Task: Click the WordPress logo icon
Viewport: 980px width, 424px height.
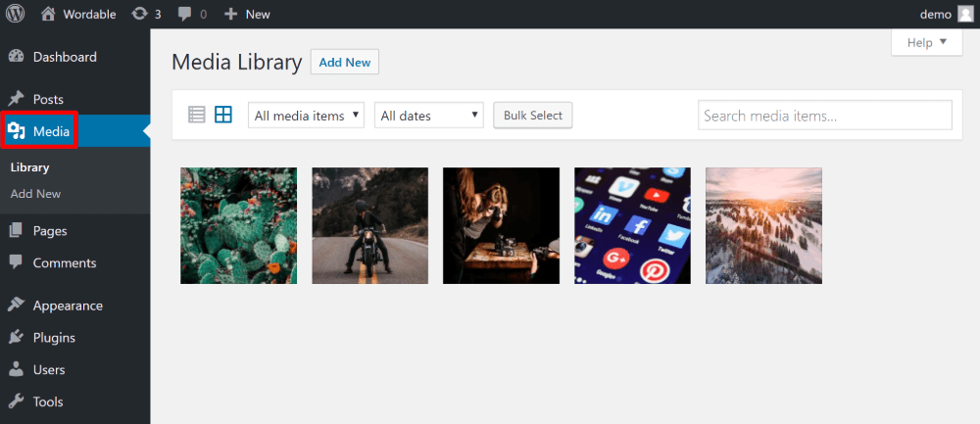Action: pos(16,14)
